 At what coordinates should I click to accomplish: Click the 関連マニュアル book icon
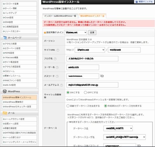pyautogui.click(x=137, y=2)
